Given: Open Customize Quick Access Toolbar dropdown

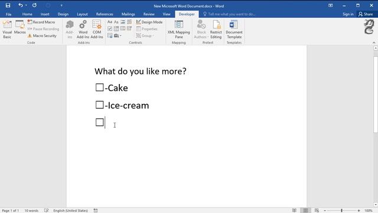Looking at the screenshot, I should 61,5.
